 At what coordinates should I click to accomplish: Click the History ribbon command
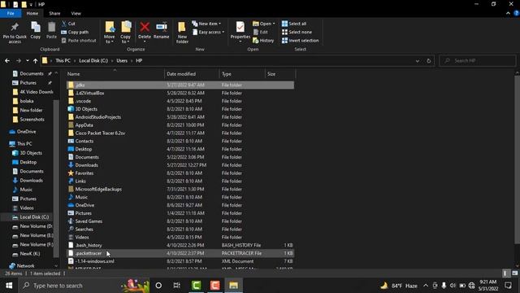263,41
